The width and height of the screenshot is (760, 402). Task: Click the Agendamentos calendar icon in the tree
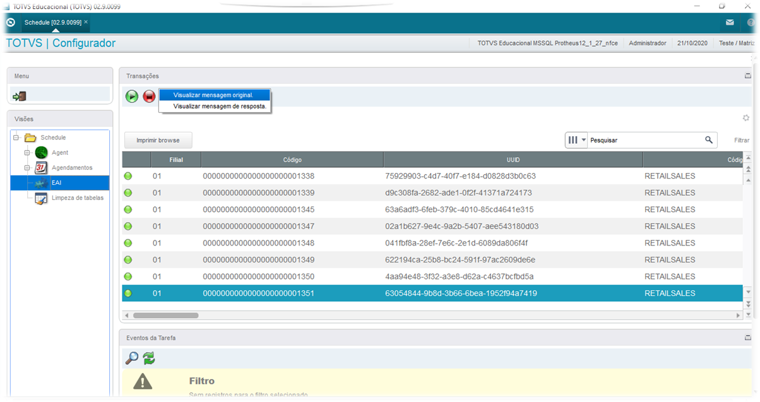[x=42, y=168]
